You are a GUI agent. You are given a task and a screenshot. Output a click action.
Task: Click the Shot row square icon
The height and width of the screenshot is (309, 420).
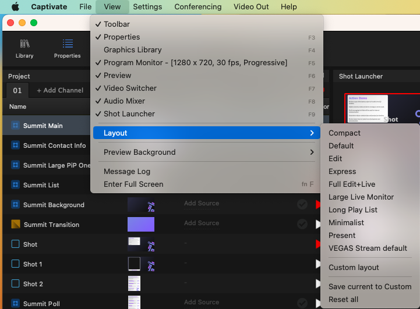[15, 244]
